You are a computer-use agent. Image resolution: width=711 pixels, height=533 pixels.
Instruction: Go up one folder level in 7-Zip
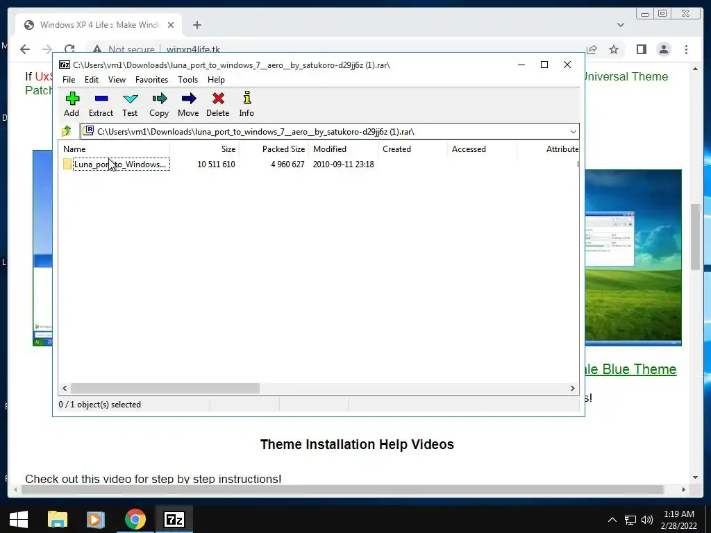(x=67, y=131)
